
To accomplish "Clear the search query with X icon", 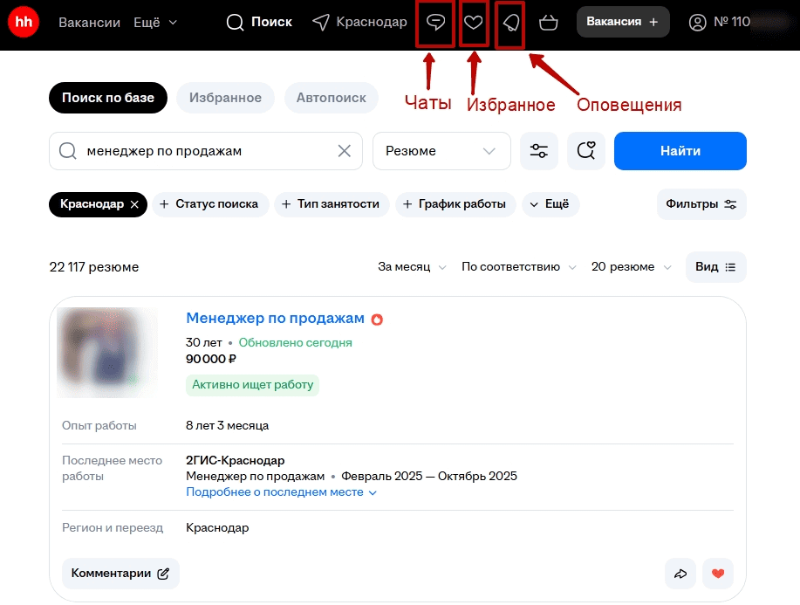I will tap(345, 151).
